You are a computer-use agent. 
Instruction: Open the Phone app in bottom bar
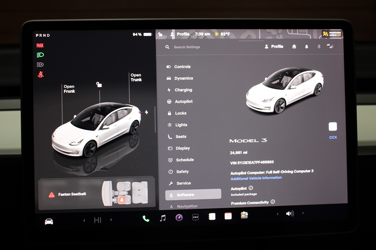[146, 218]
